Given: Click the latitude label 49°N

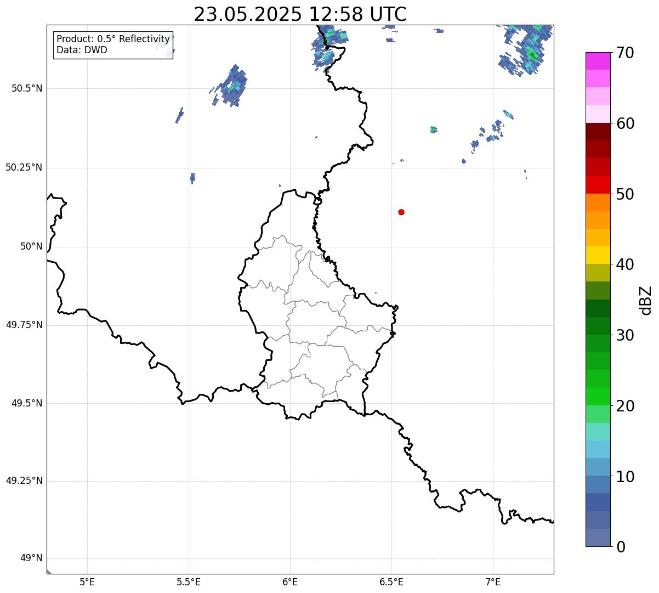Looking at the screenshot, I should (31, 558).
